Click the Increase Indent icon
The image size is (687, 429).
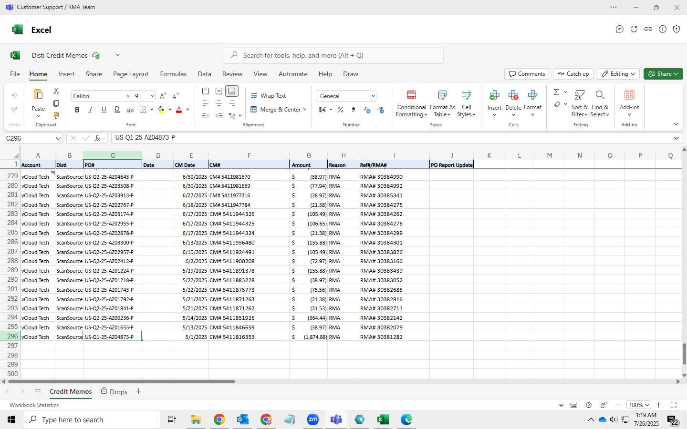[219, 115]
